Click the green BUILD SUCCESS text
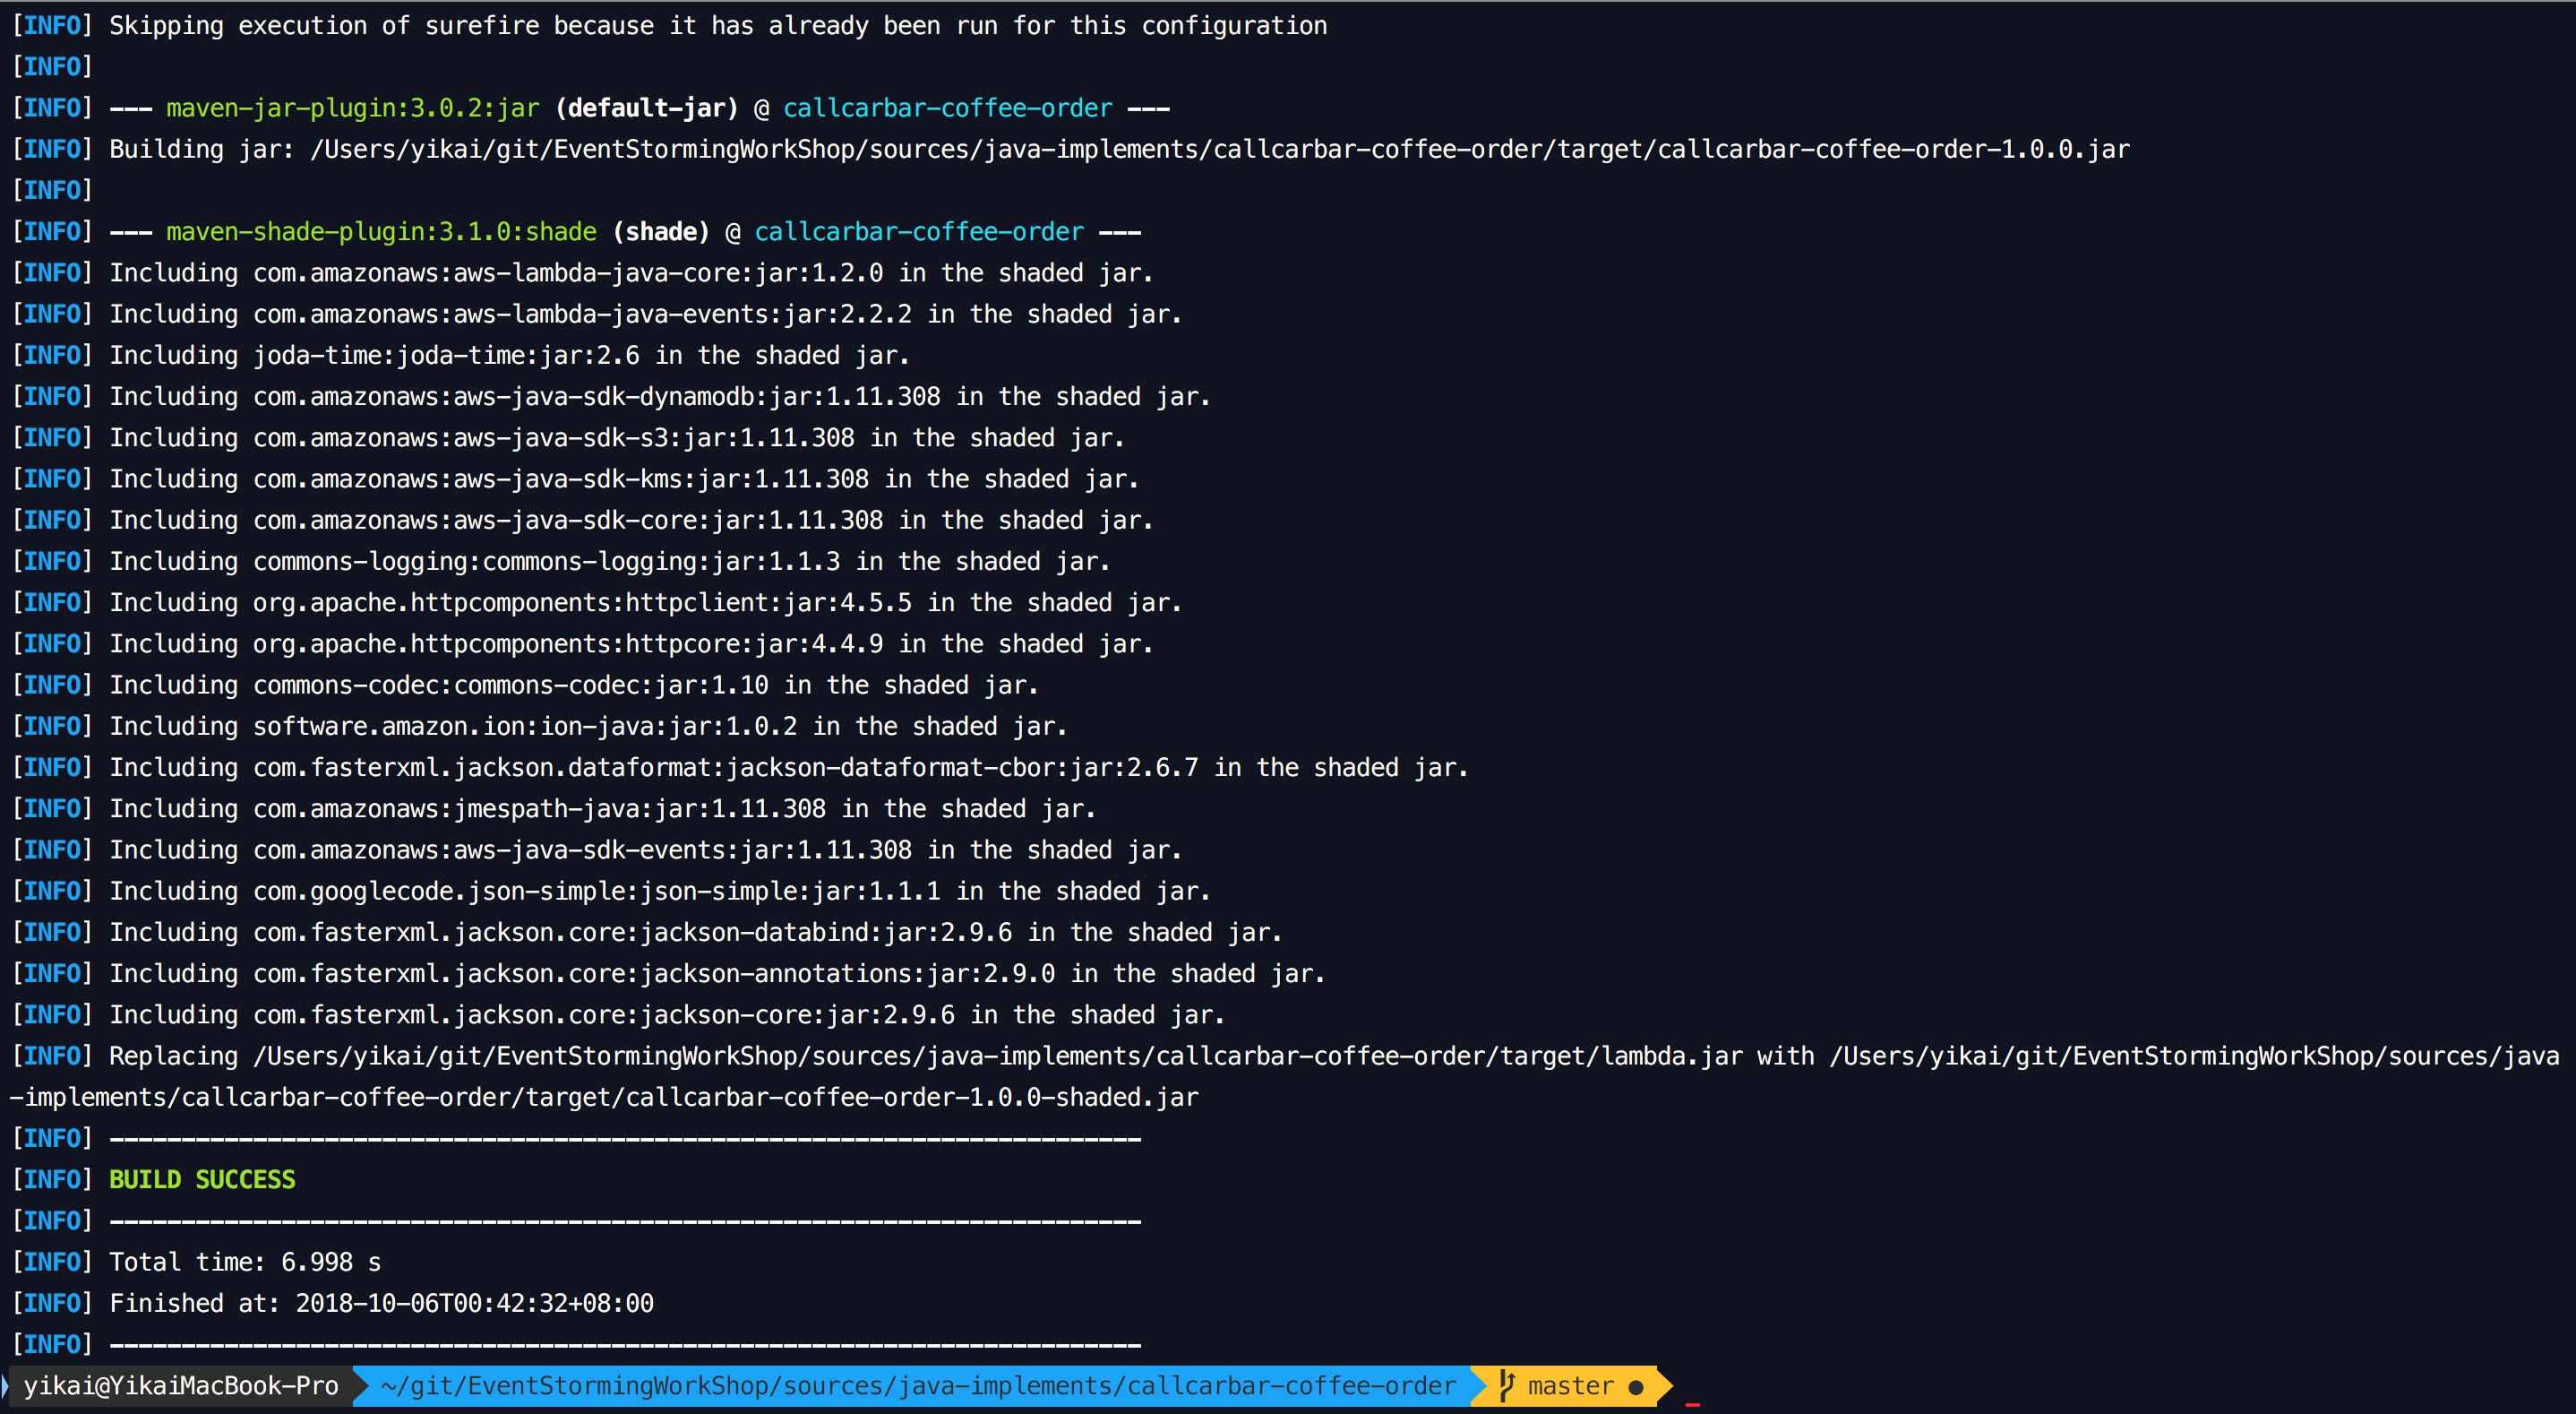The image size is (2576, 1414). tap(202, 1180)
